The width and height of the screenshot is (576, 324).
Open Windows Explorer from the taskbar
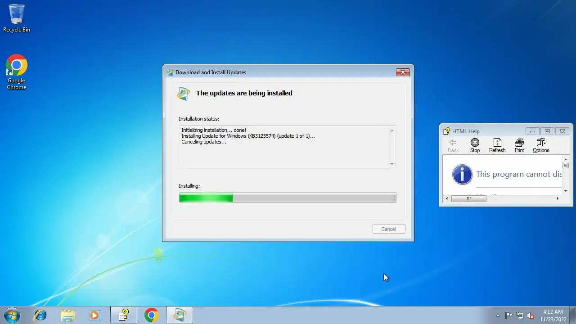[x=68, y=315]
